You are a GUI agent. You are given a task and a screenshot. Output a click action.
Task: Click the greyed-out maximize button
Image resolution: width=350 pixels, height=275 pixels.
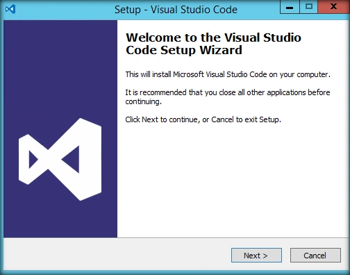309,7
